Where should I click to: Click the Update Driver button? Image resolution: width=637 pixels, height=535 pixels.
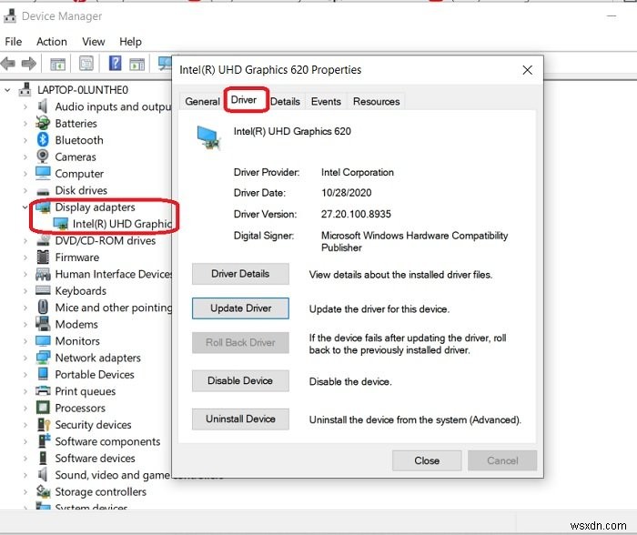tap(240, 308)
